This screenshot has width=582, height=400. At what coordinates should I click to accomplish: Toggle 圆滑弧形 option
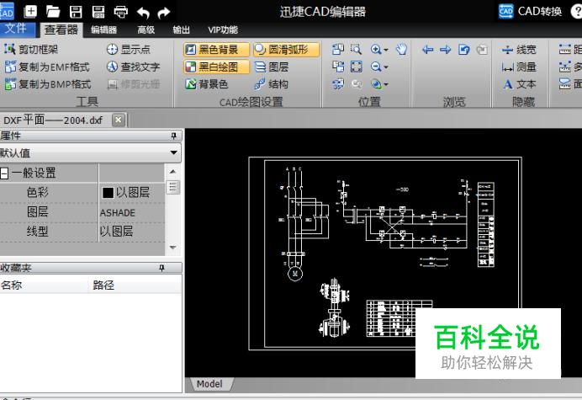pos(286,50)
